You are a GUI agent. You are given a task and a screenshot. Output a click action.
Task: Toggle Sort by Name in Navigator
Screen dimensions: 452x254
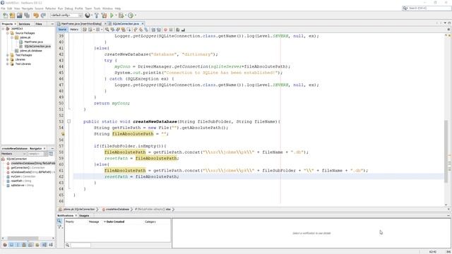tap(44, 245)
